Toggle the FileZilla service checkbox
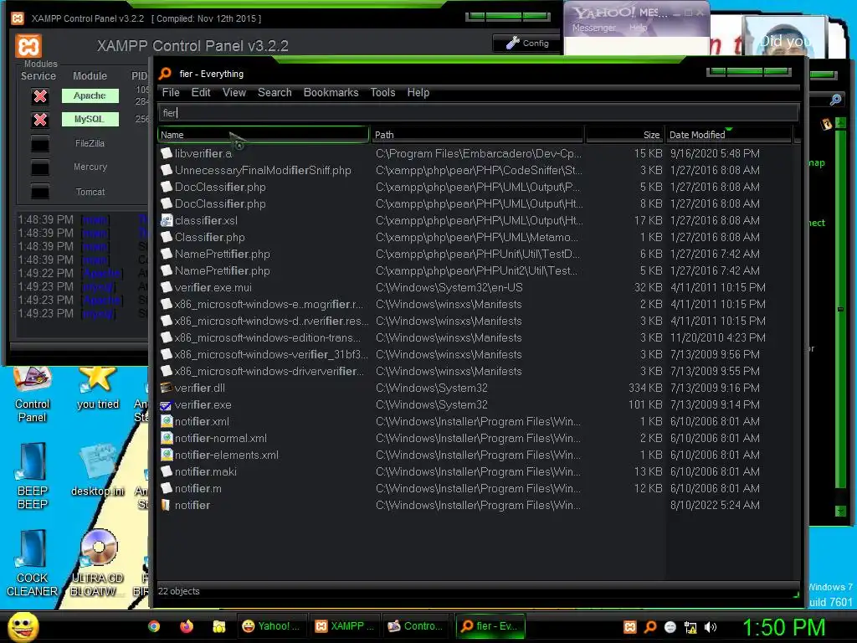Screen dimensions: 857x643 coord(40,144)
